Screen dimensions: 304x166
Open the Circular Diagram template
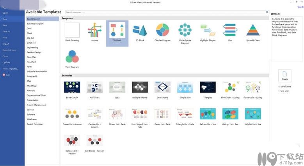click(162, 30)
